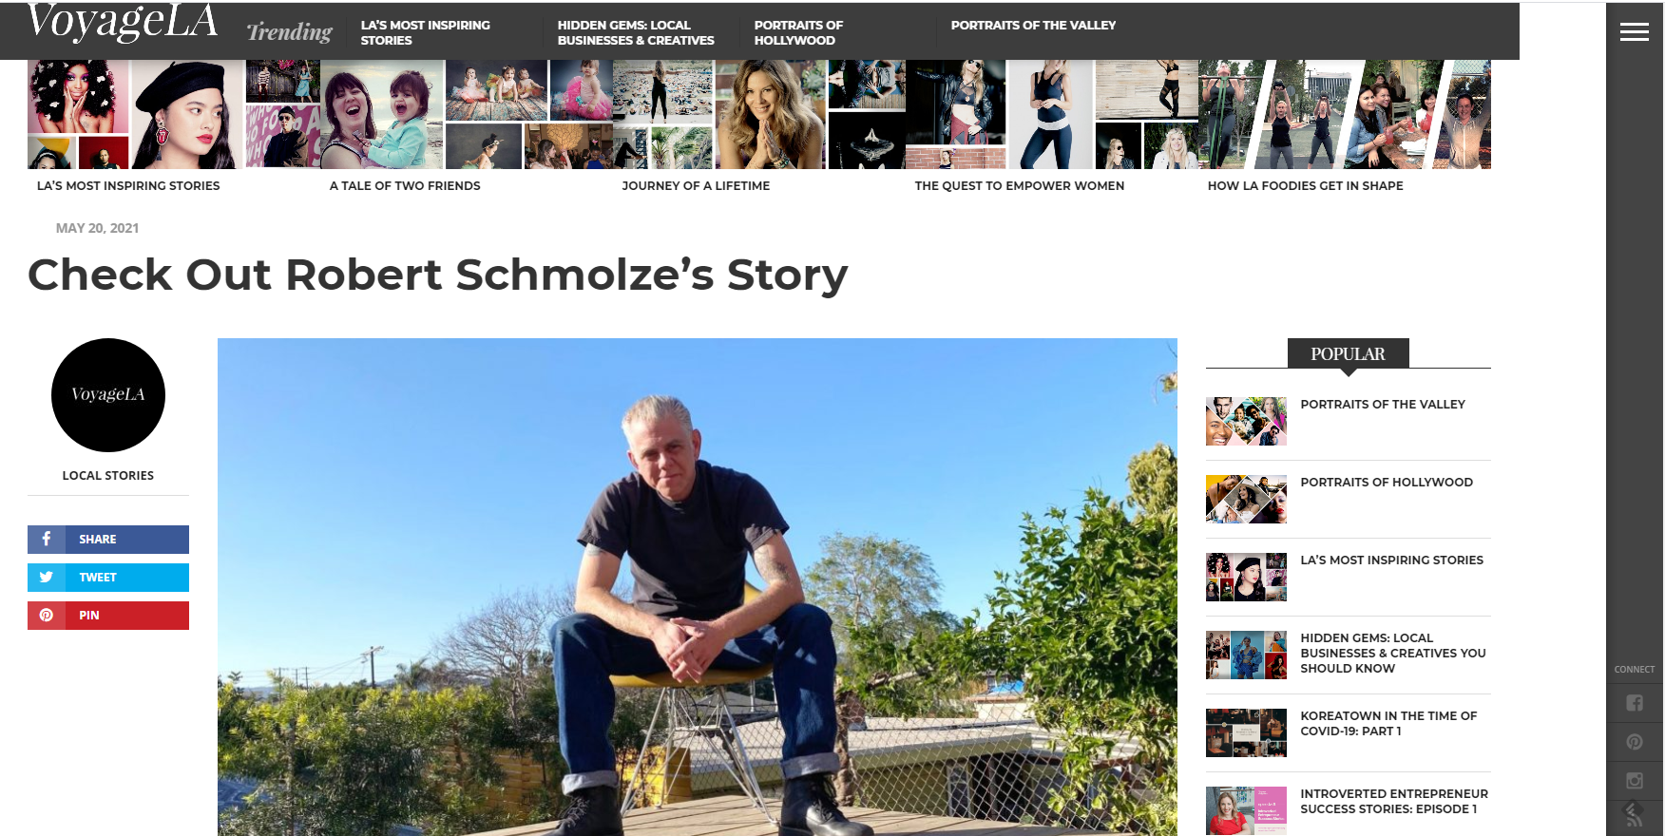Click the Instagram icon under Connect
The height and width of the screenshot is (836, 1665).
click(x=1635, y=781)
